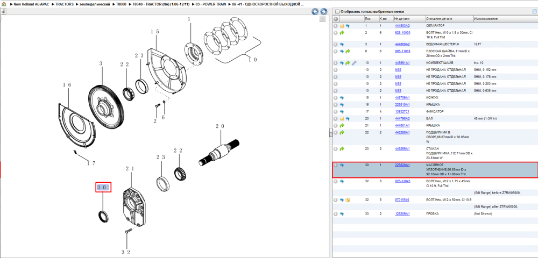Navigate forward with the right arrow button
538x258 pixels.
[x=322, y=12]
